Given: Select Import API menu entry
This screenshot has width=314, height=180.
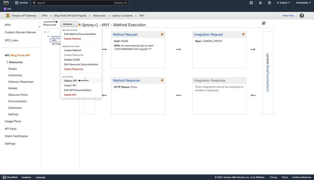Looking at the screenshot, I should (x=70, y=85).
